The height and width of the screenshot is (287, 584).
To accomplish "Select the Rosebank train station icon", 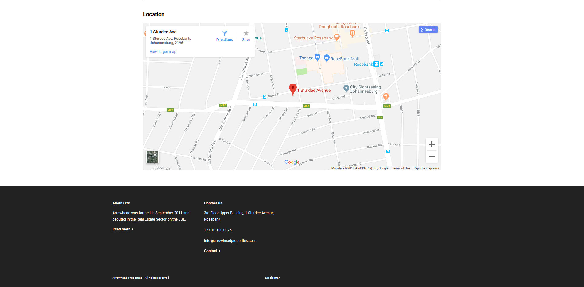I will pyautogui.click(x=376, y=64).
